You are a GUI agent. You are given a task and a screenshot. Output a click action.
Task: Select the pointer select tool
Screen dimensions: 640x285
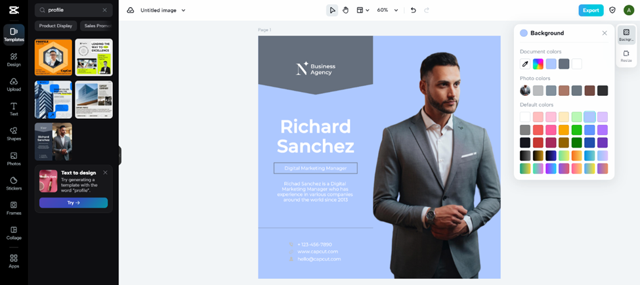click(332, 11)
